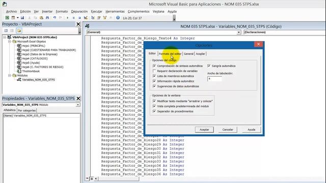Click the code window module icon beside title

(x=87, y=26)
